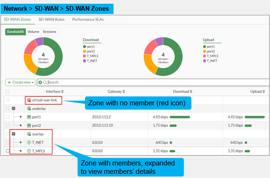Click the search magnifier icon

[x=45, y=82]
